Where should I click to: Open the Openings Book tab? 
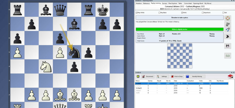tap(197, 4)
